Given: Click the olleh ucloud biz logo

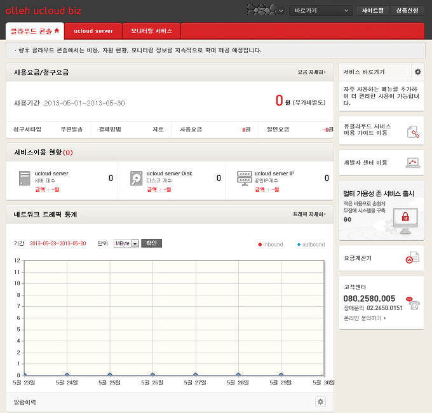Looking at the screenshot, I should pos(44,11).
